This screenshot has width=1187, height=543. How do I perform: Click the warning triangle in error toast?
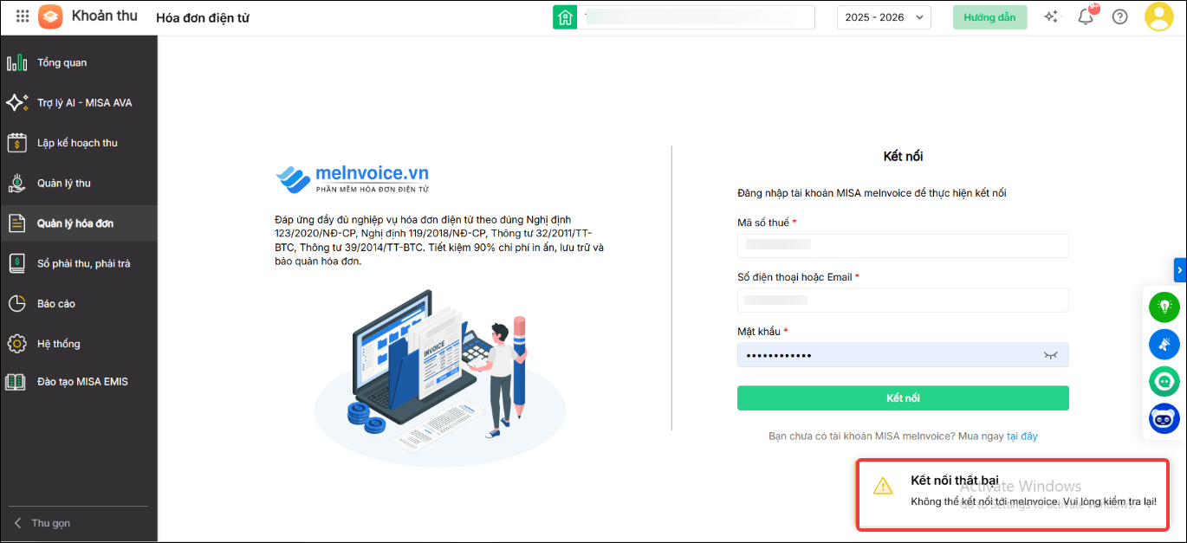[882, 486]
